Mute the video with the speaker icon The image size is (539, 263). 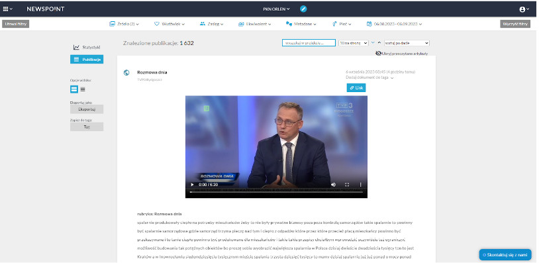coord(333,185)
